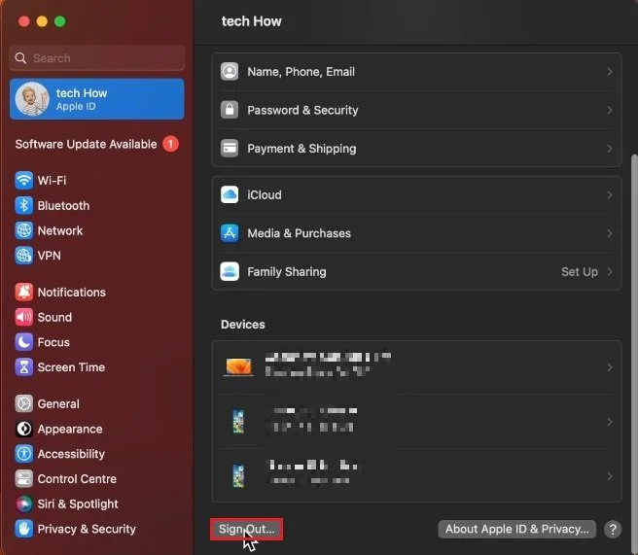Screen dimensions: 638x555
Task: Click the Family Sharing icon
Action: coord(230,271)
